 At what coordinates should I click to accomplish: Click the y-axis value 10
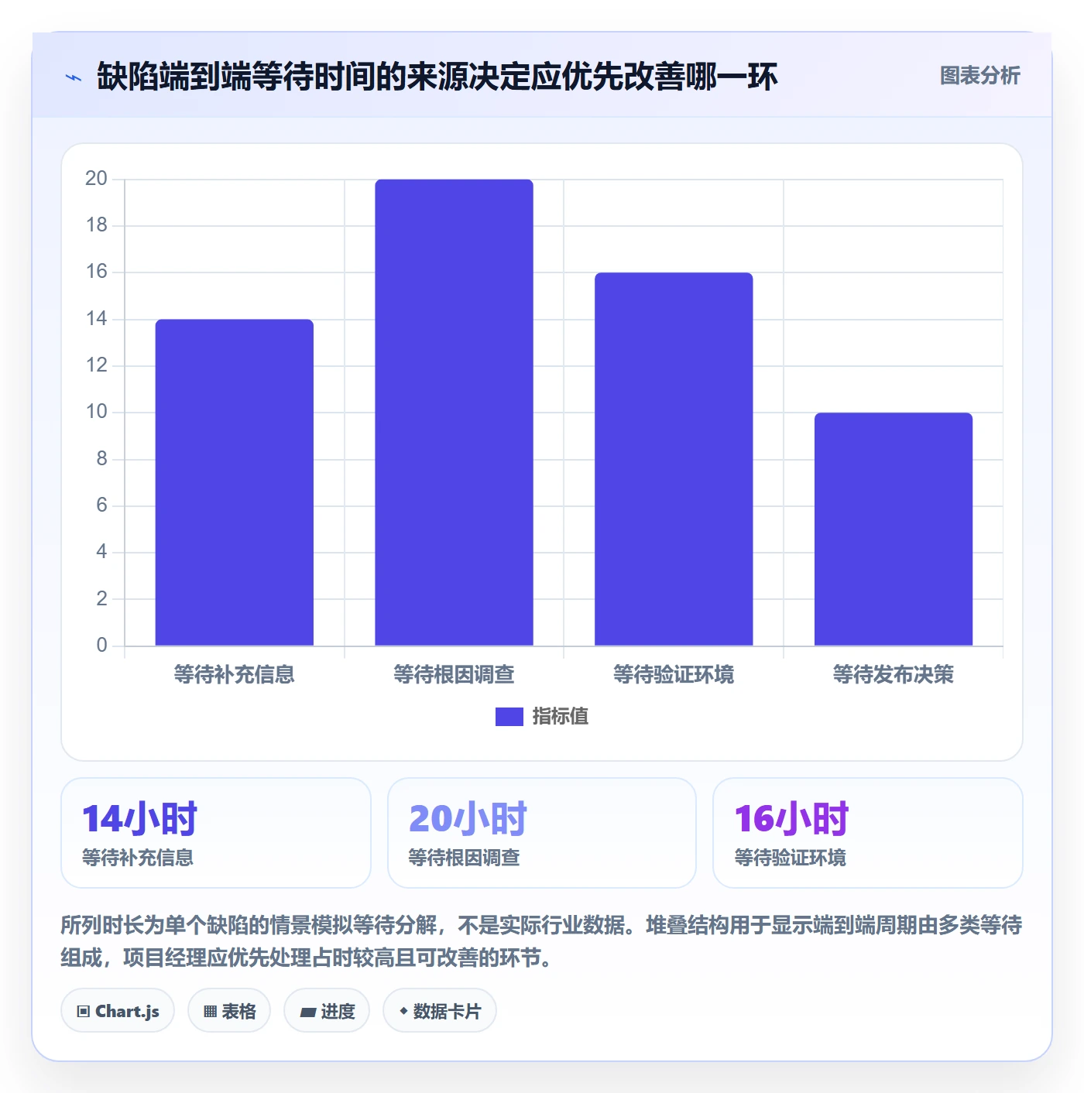(x=96, y=412)
